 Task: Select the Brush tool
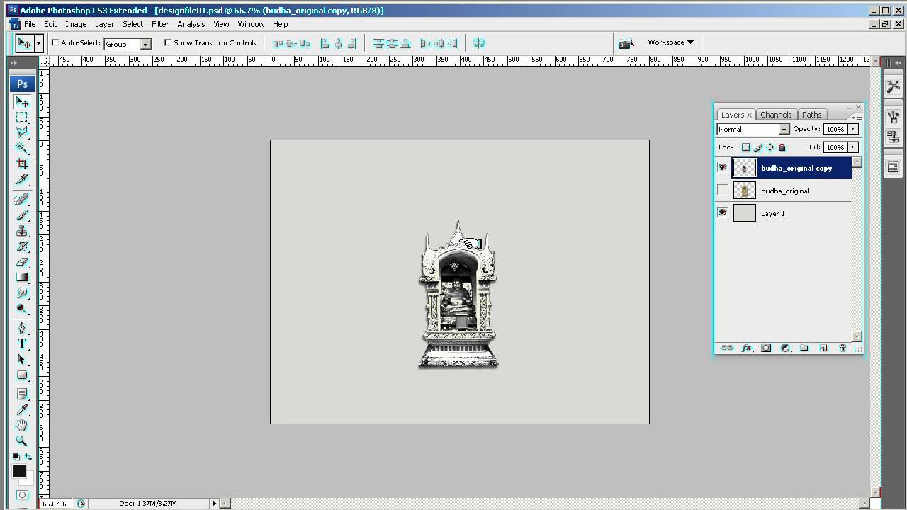coord(22,215)
